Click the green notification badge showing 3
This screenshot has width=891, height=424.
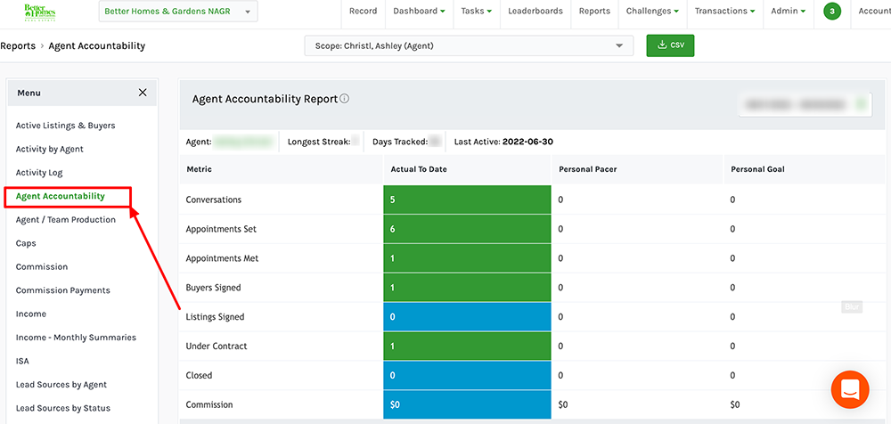pyautogui.click(x=831, y=12)
